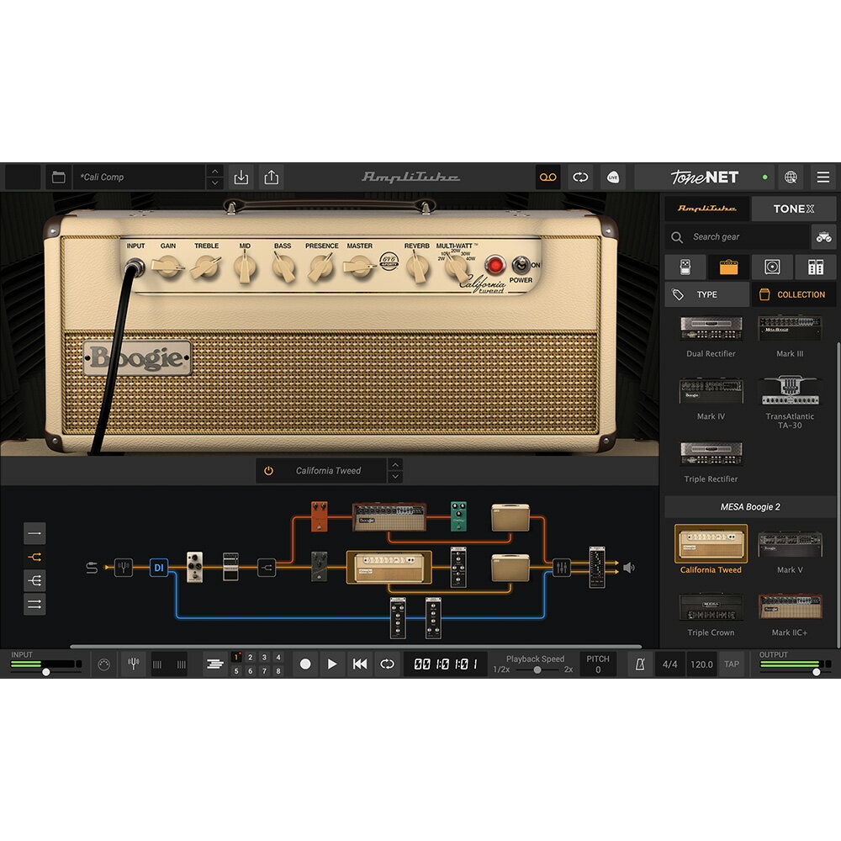Screen dimensions: 841x841
Task: Toggle the tape recorder icon
Action: point(547,177)
